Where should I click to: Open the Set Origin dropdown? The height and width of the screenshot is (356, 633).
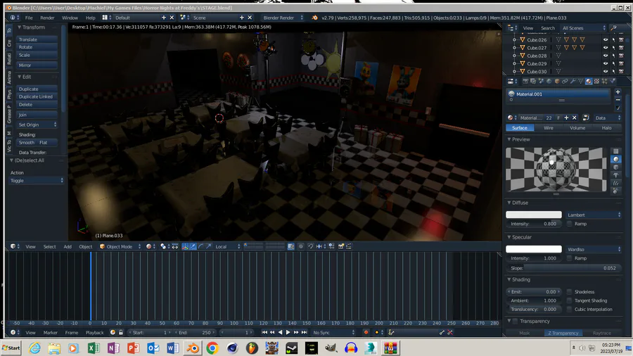pyautogui.click(x=37, y=125)
